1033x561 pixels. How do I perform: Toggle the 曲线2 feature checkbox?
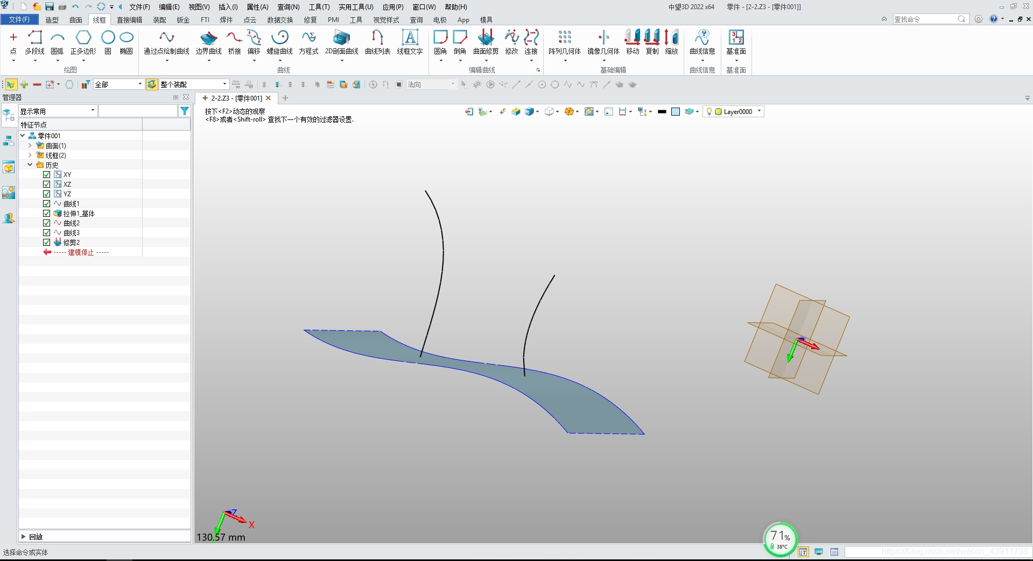pyautogui.click(x=47, y=223)
